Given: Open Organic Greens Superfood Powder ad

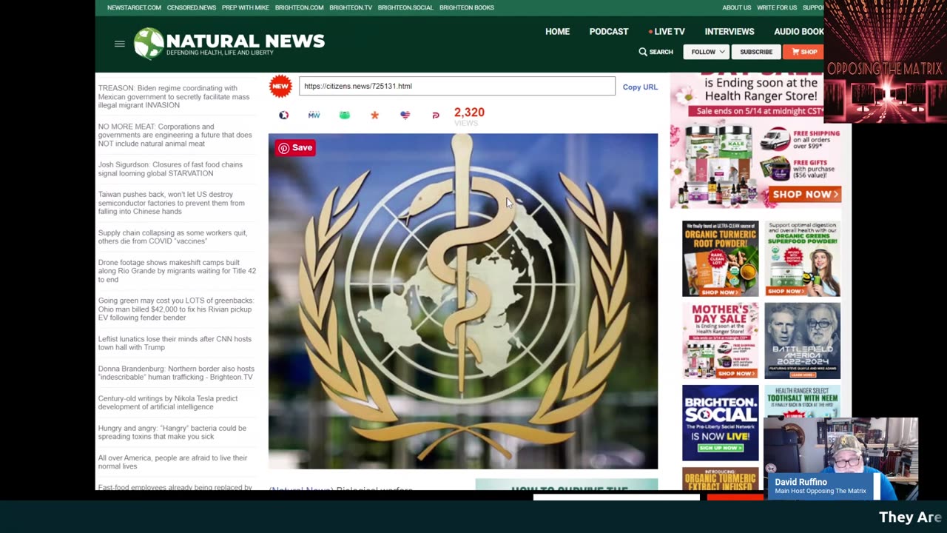Looking at the screenshot, I should 802,258.
